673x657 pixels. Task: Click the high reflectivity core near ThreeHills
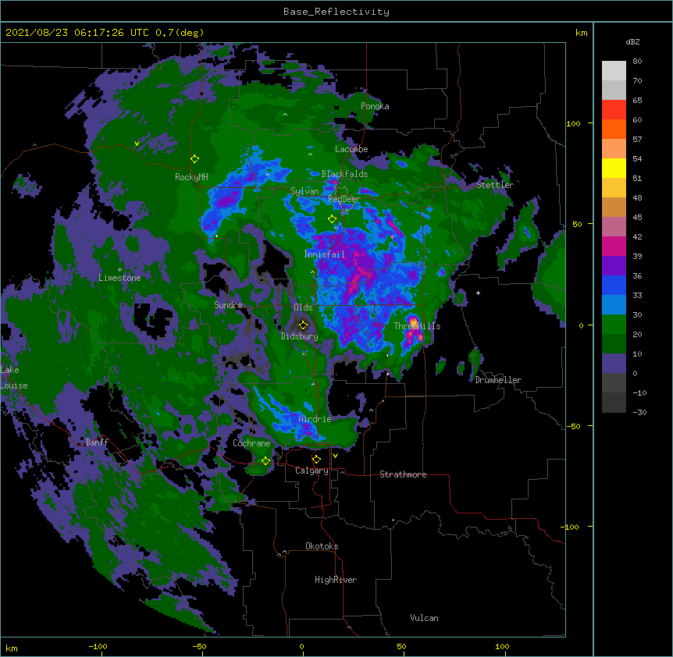pyautogui.click(x=413, y=322)
